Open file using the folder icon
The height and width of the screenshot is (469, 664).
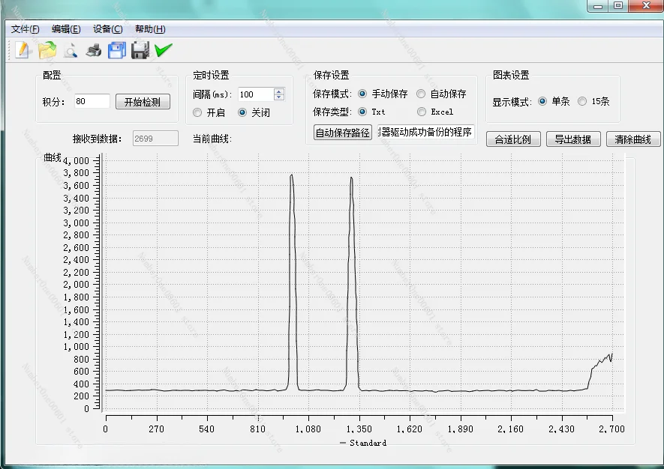[47, 50]
